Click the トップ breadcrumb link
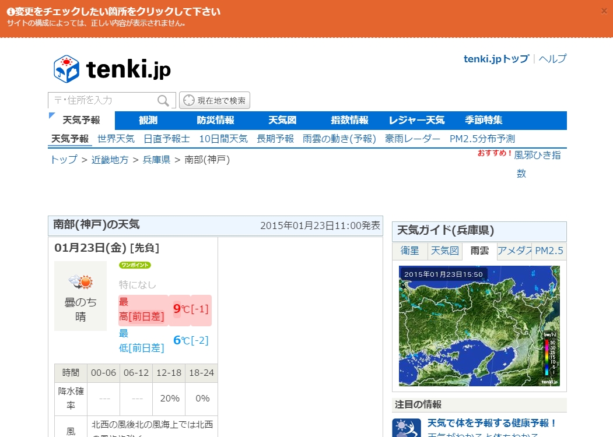This screenshot has height=437, width=613. click(64, 160)
